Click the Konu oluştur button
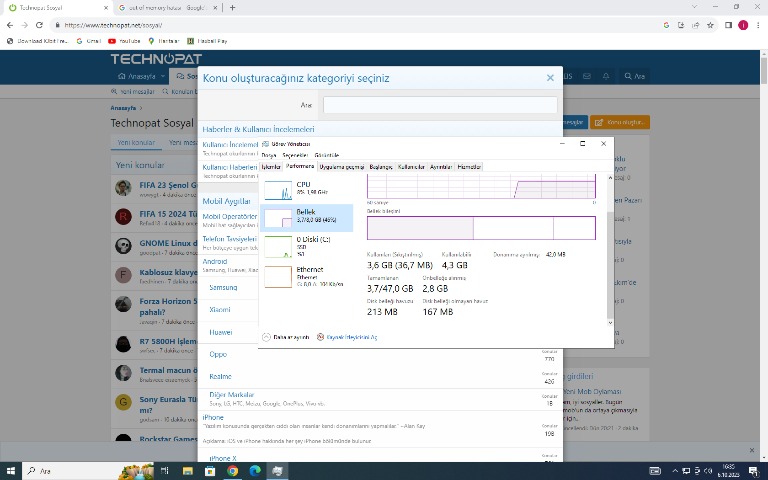This screenshot has width=768, height=480. click(620, 123)
